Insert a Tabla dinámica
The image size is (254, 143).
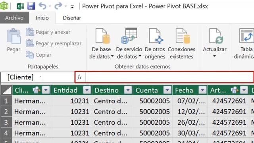tap(244, 44)
